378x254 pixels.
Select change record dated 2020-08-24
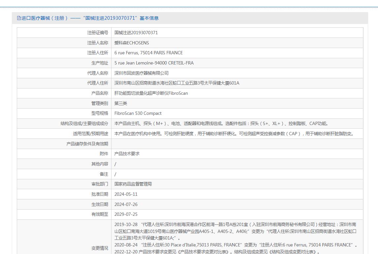(x=236, y=245)
